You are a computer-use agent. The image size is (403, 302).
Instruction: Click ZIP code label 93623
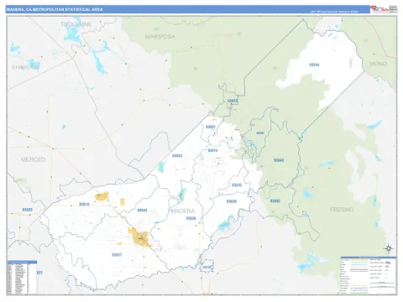click(233, 101)
